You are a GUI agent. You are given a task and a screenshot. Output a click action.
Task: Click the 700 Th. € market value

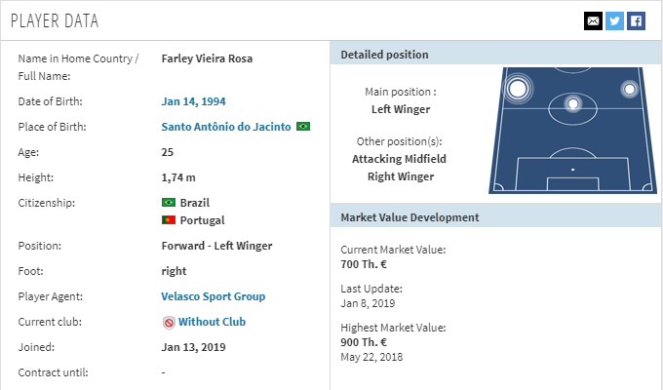(x=364, y=264)
